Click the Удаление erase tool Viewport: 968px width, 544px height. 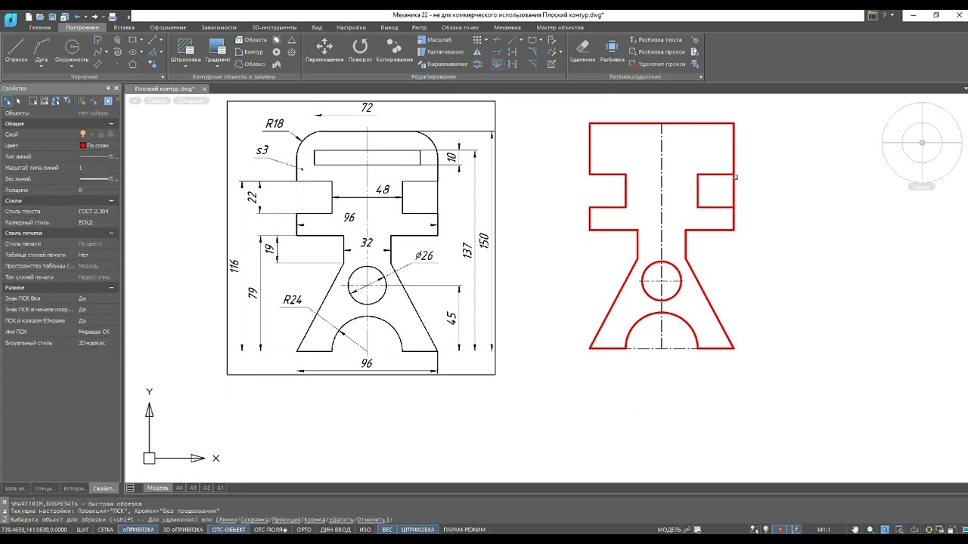coord(582,51)
